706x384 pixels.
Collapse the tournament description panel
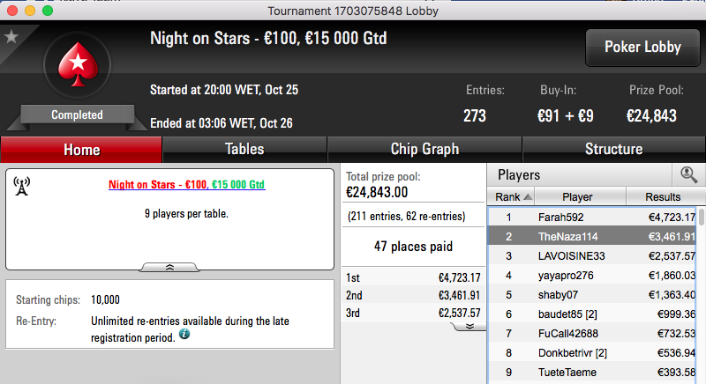(x=169, y=267)
